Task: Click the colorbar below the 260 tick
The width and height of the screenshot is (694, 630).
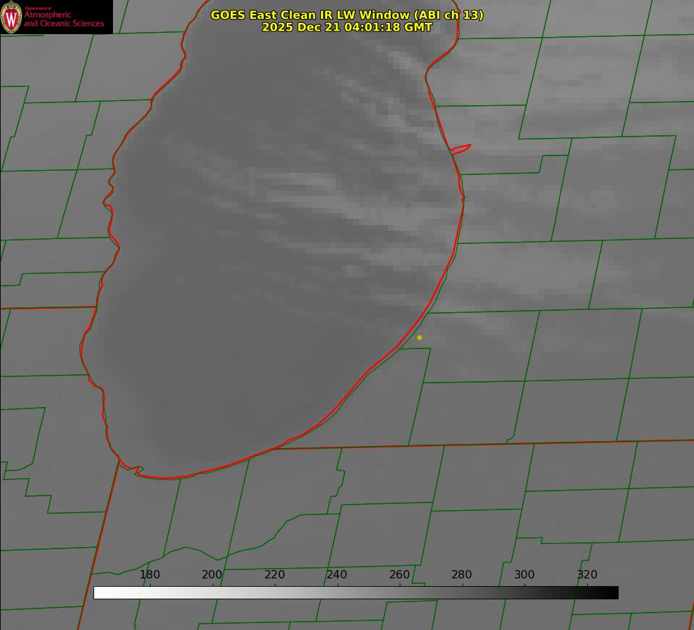Action: [400, 592]
